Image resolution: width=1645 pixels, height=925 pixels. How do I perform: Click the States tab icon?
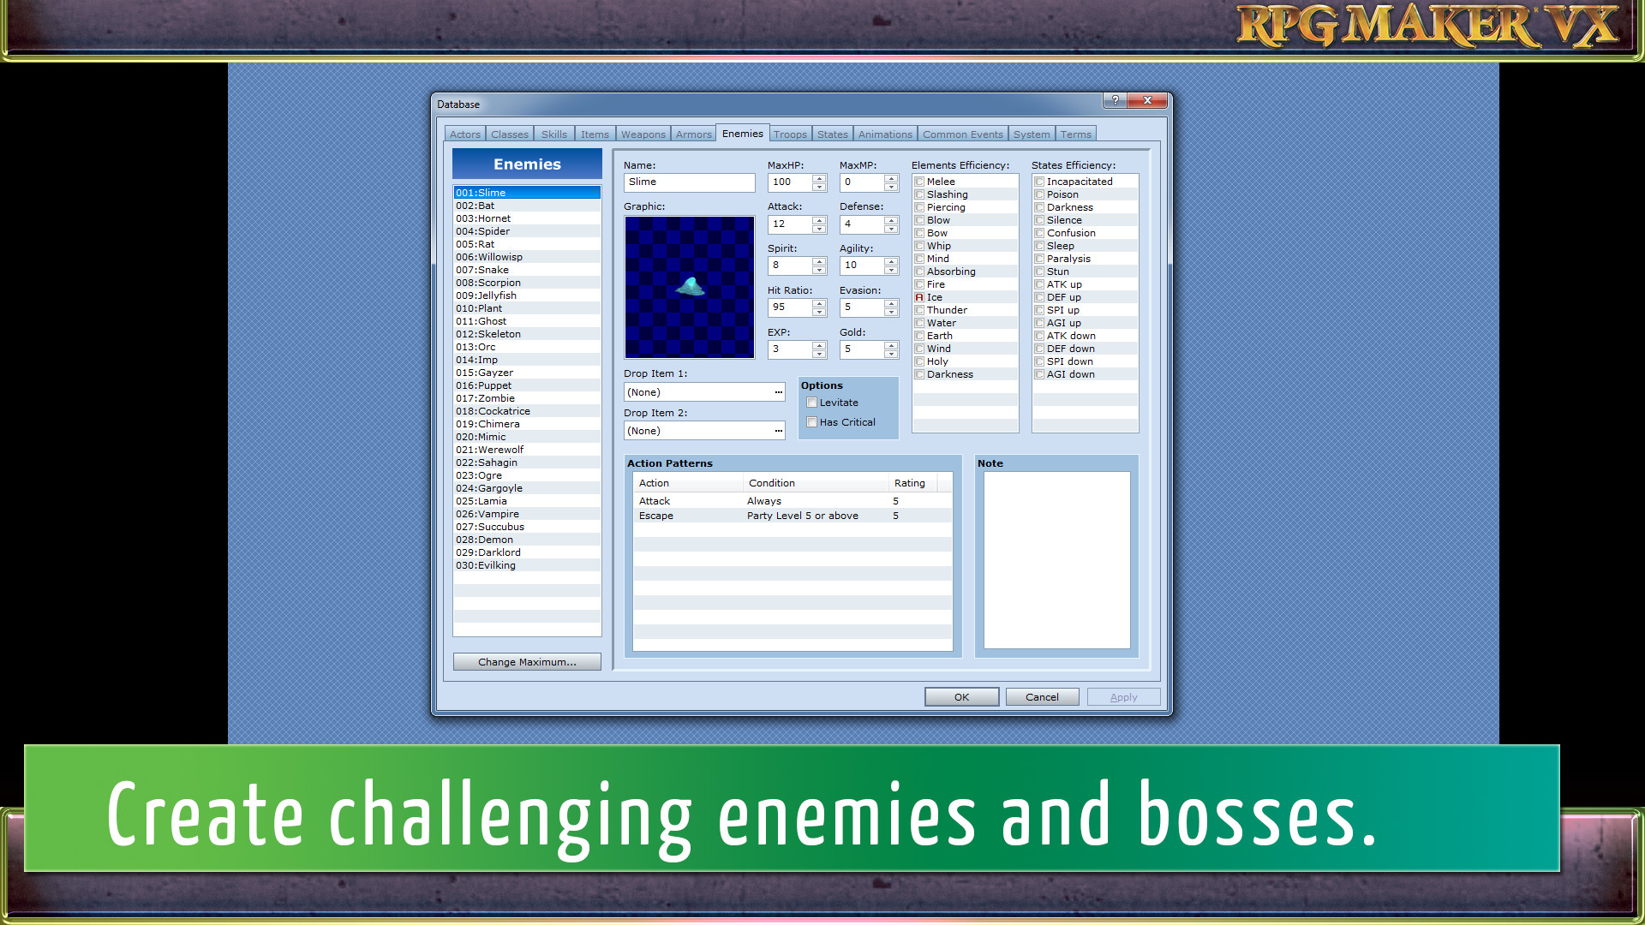[x=832, y=134]
